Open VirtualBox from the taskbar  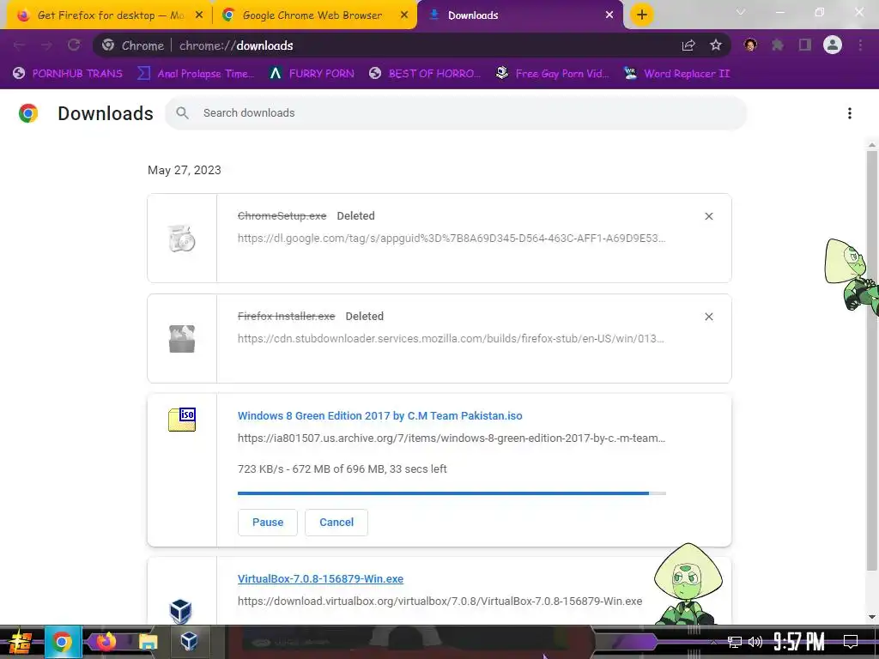click(189, 641)
